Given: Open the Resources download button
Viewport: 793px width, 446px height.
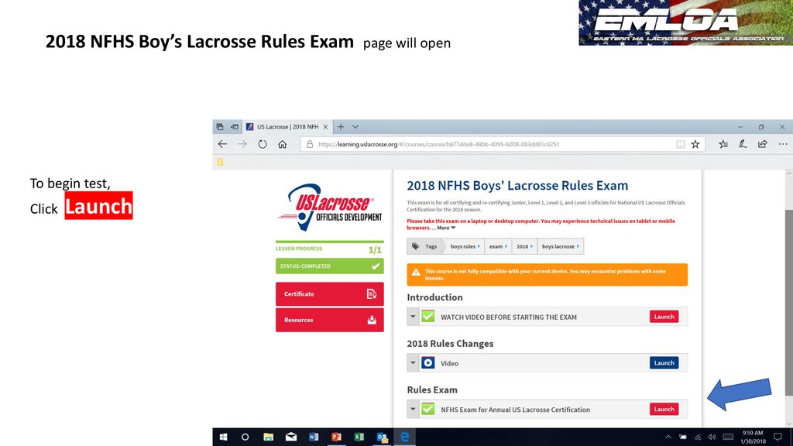Looking at the screenshot, I should 330,320.
